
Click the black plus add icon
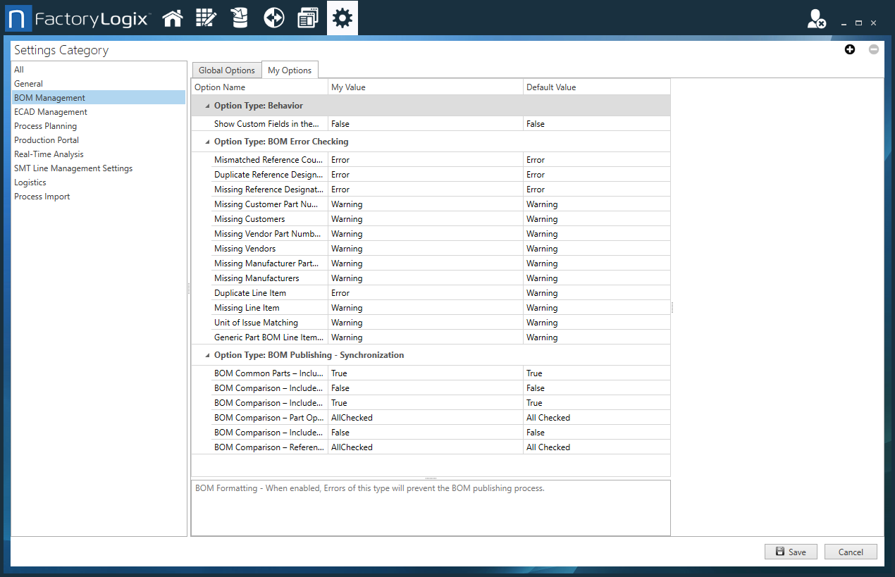(x=850, y=49)
